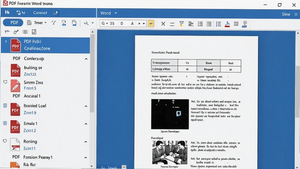Screen dimensions: 300x169
Task: Click the purple numbered list icon
Action: pyautogui.click(x=219, y=24)
